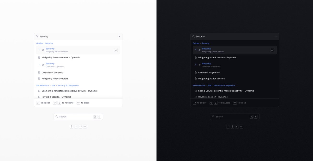Click document icon beside dark 'Overview - Dynamic' row
The image size is (313, 161).
click(x=196, y=72)
